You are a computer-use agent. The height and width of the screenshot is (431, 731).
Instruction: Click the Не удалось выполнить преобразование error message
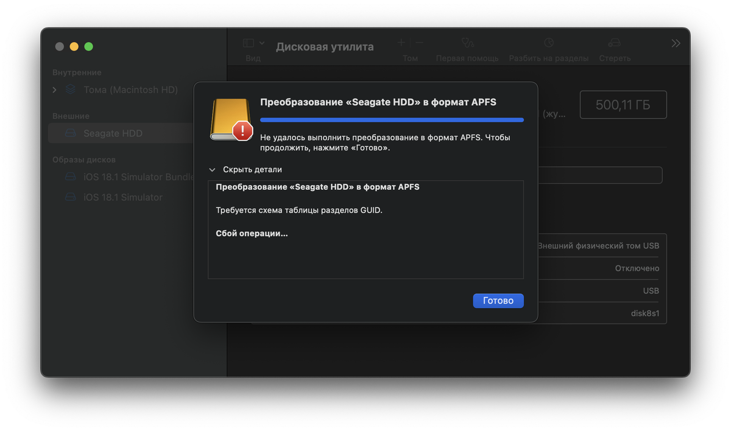pyautogui.click(x=385, y=142)
